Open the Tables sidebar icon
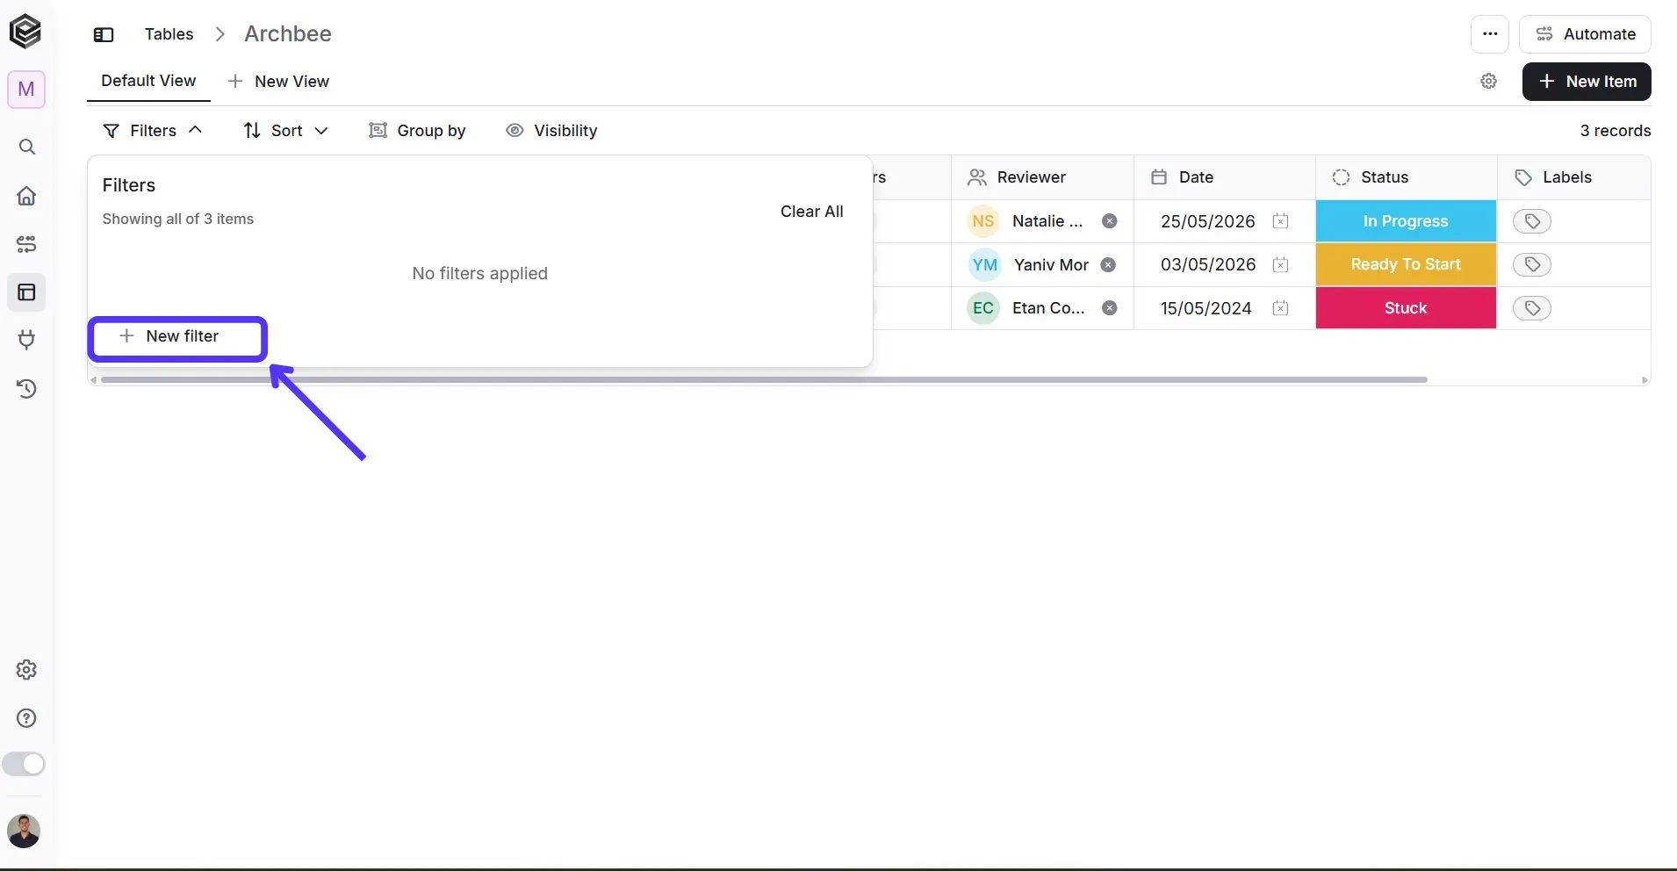This screenshot has height=871, width=1677. click(27, 292)
